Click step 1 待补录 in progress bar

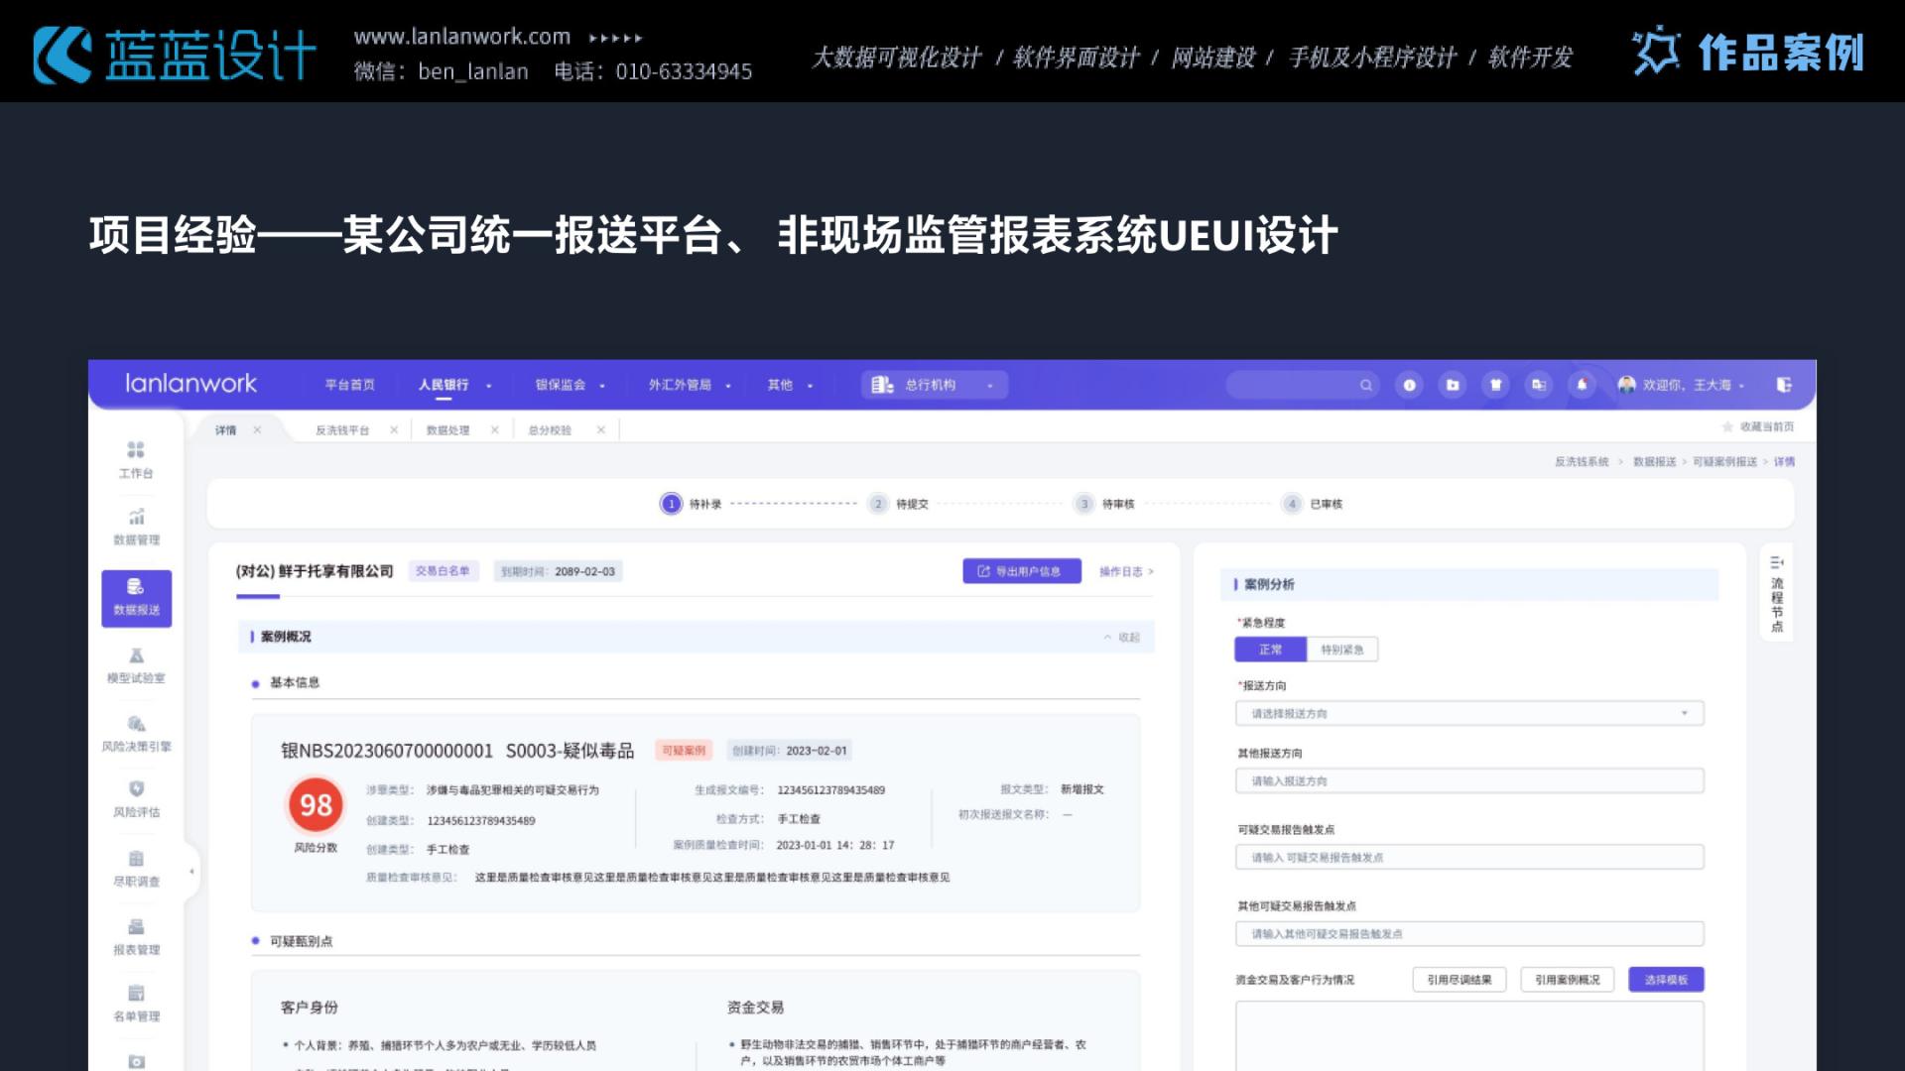pos(692,504)
